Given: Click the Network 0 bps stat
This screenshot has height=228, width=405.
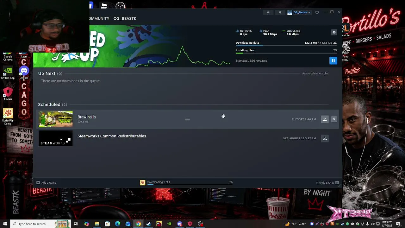Looking at the screenshot, I should pos(244,33).
